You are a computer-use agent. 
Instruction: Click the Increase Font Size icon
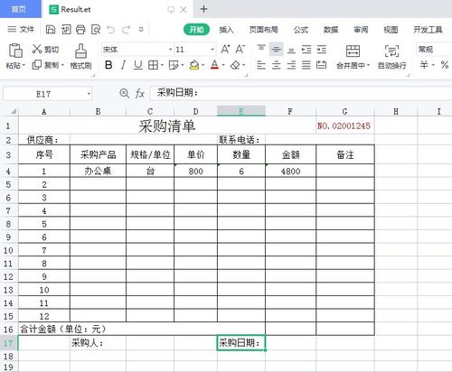pos(225,49)
